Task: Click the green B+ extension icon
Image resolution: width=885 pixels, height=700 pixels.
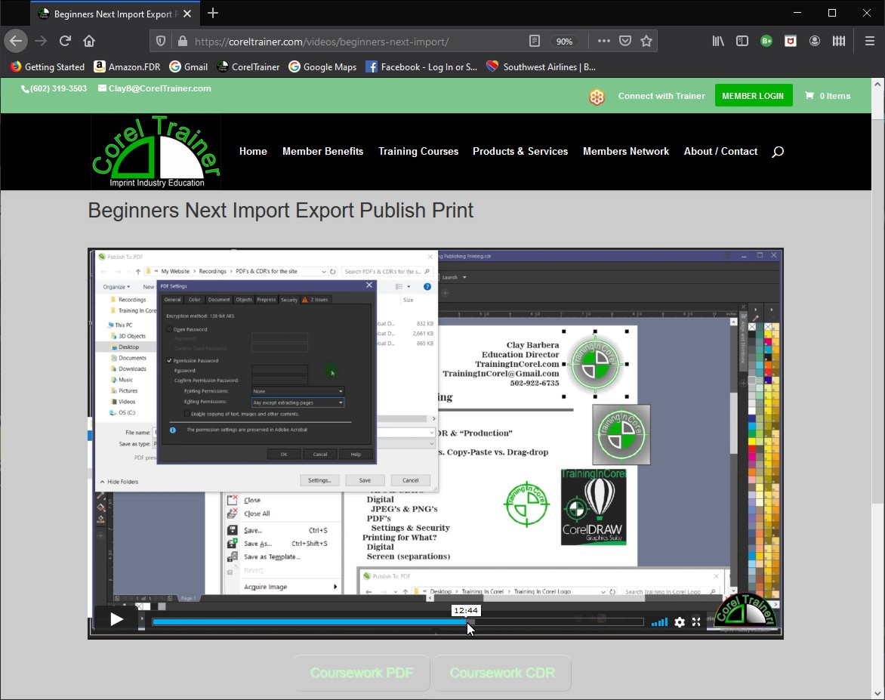Action: (x=766, y=42)
